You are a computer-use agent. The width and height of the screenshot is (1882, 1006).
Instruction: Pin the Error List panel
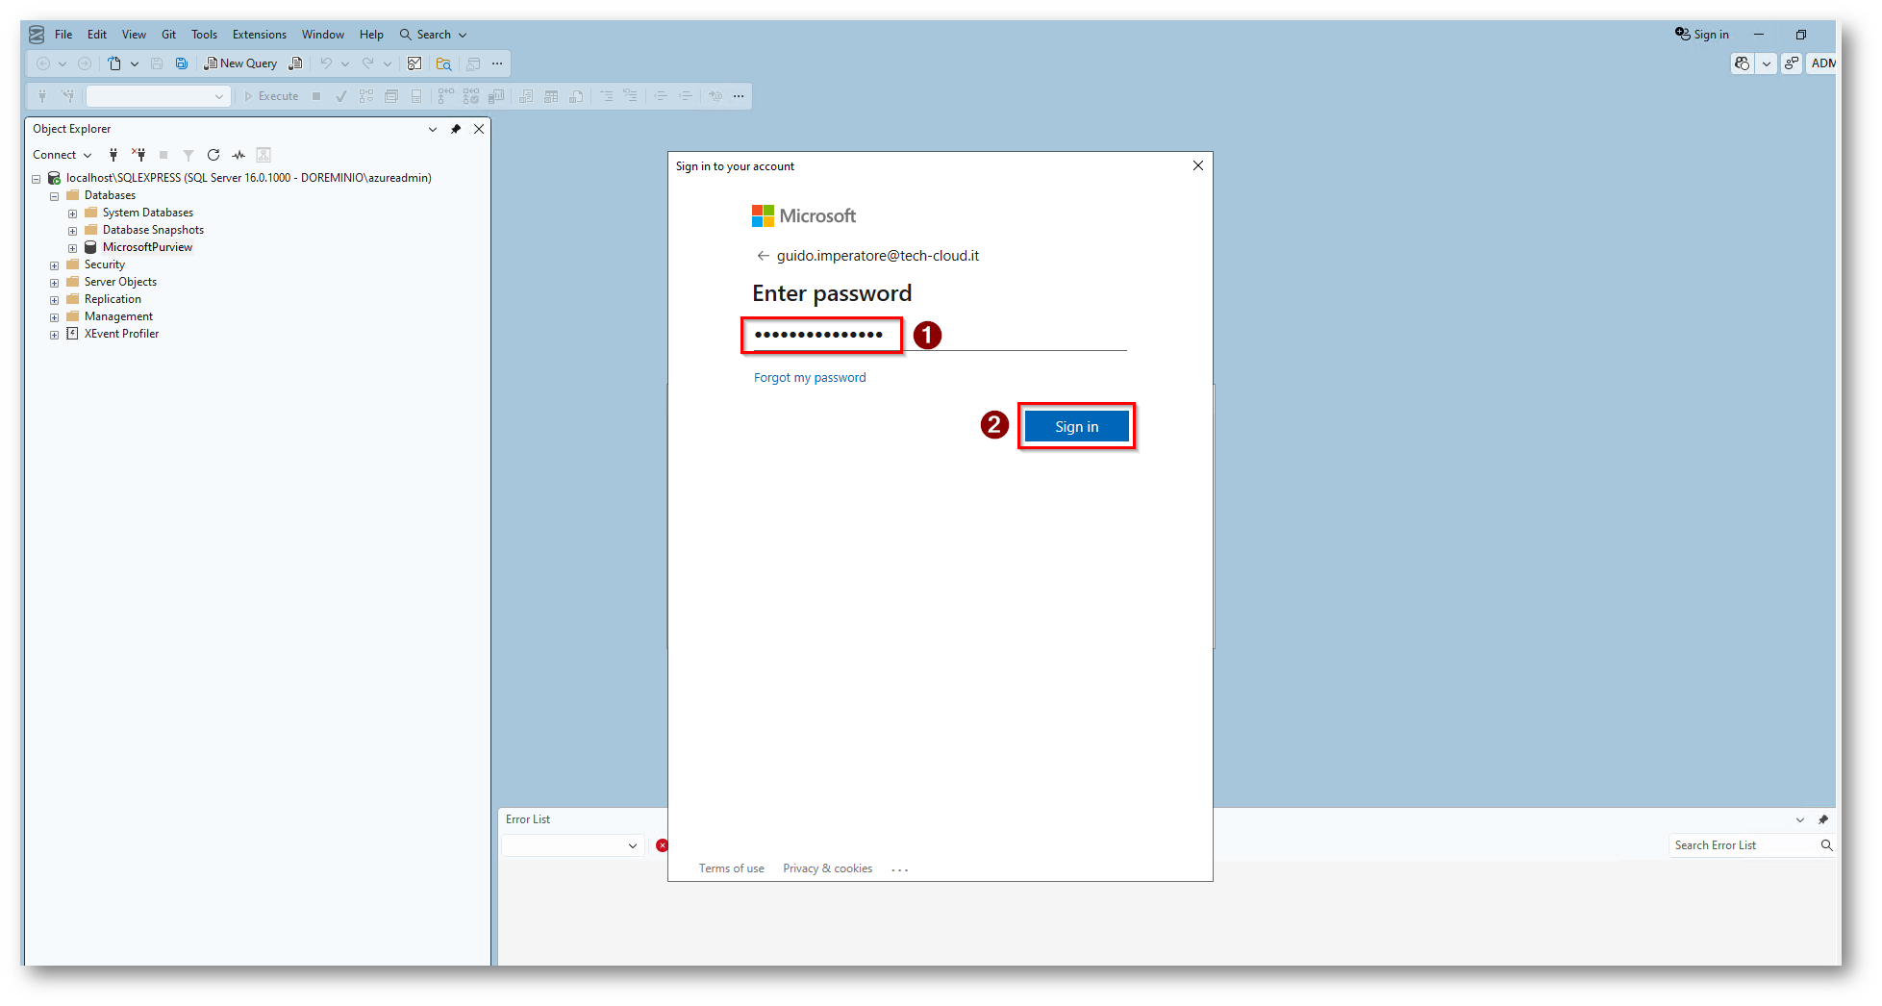pyautogui.click(x=1823, y=819)
